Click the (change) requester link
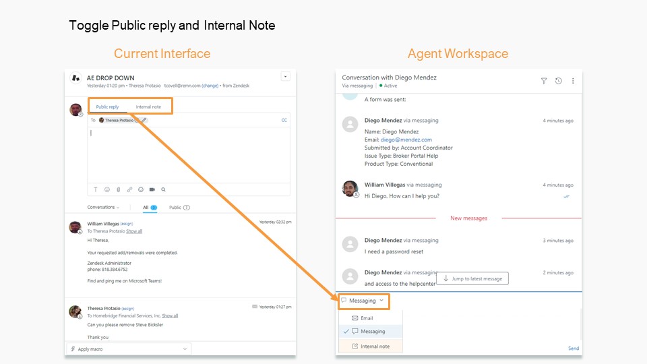Image resolution: width=647 pixels, height=364 pixels. coord(210,86)
